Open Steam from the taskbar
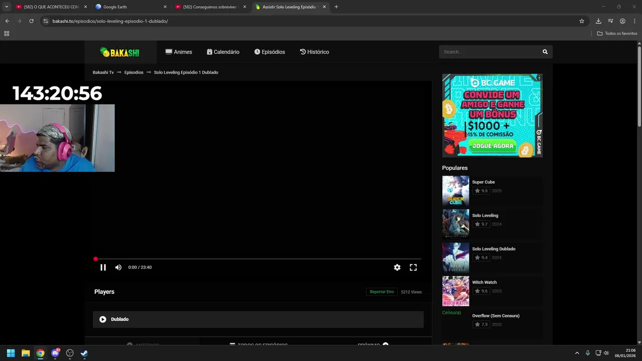This screenshot has width=642, height=361. [84, 353]
